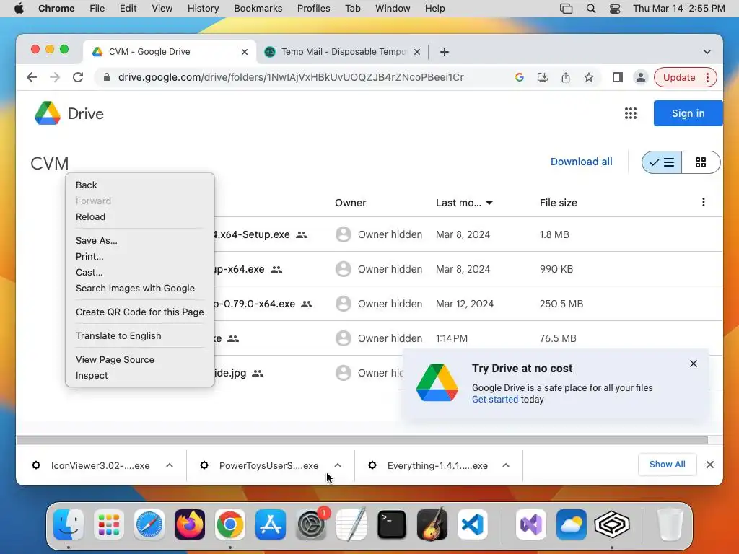This screenshot has height=554, width=739.
Task: Open the Google apps grid icon
Action: tap(631, 113)
